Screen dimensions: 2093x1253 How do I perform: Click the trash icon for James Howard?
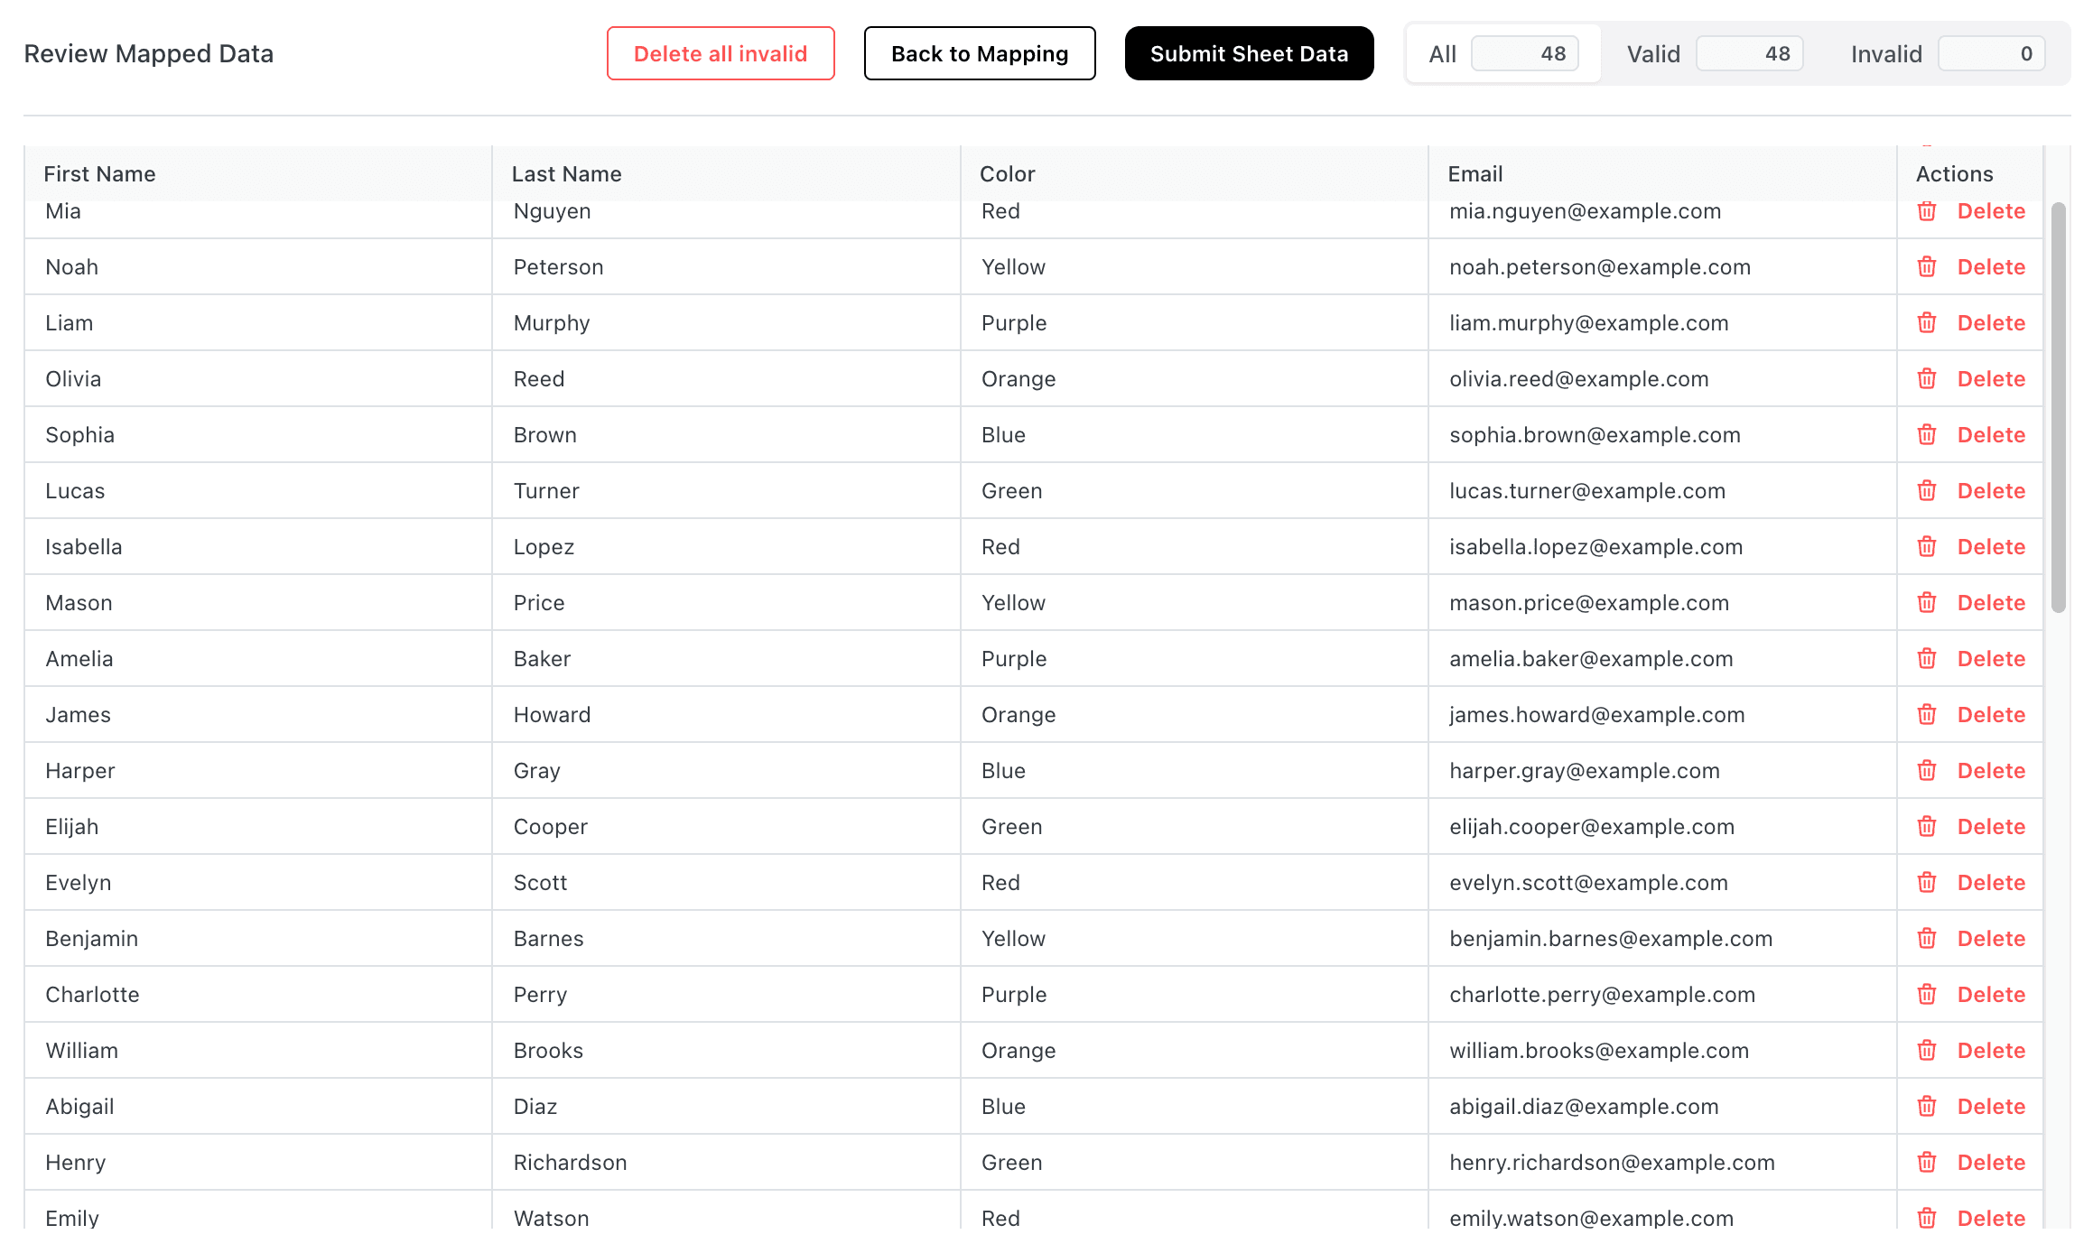tap(1927, 714)
